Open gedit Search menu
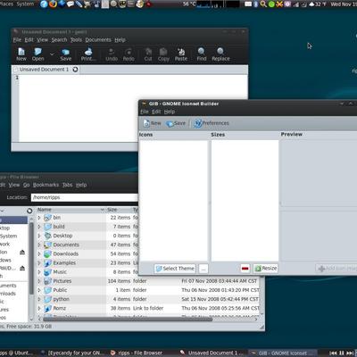 click(59, 40)
